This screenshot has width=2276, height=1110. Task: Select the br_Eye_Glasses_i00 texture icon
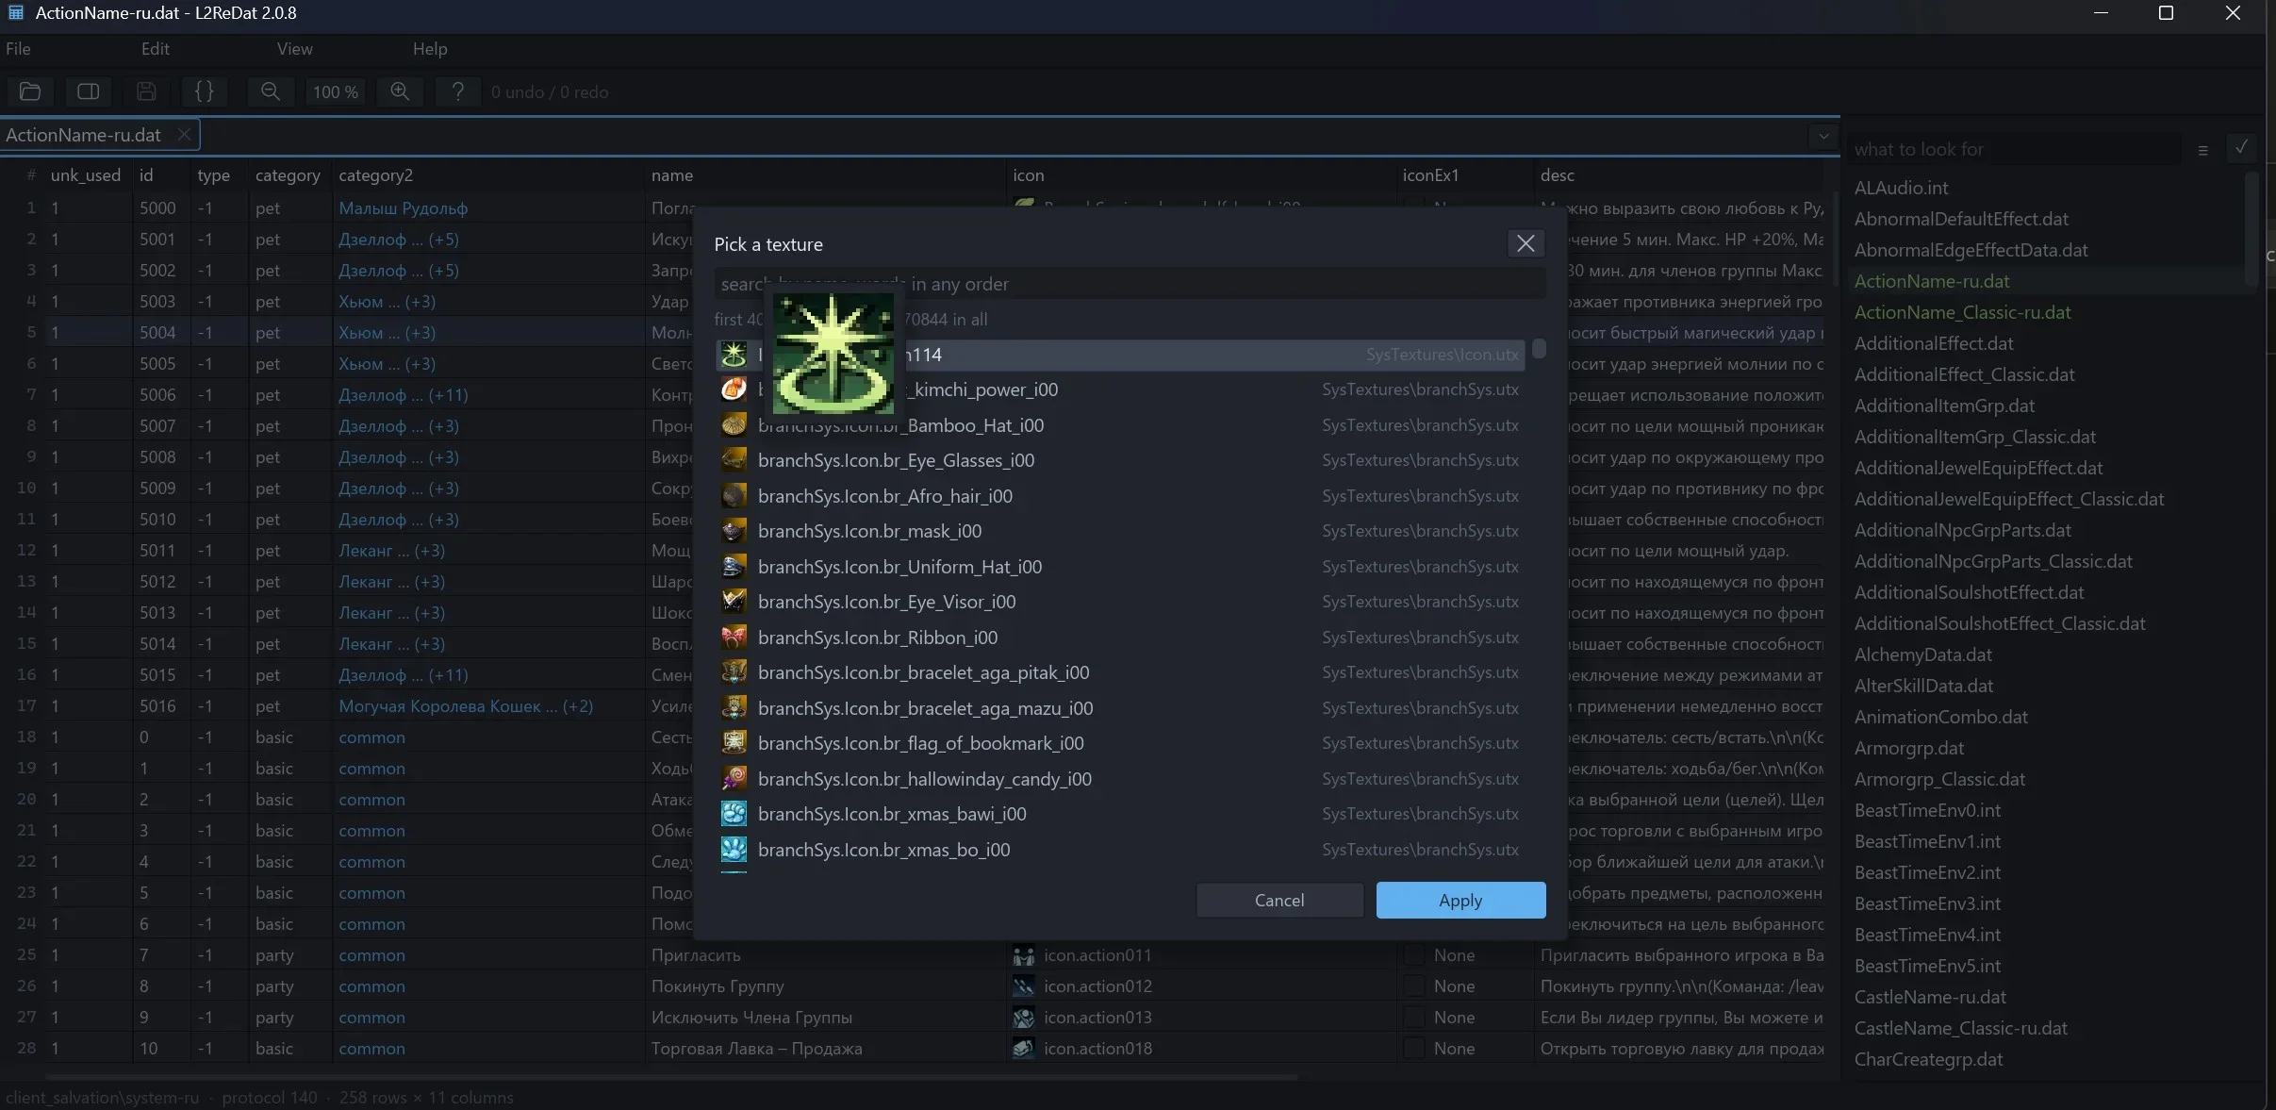(734, 460)
